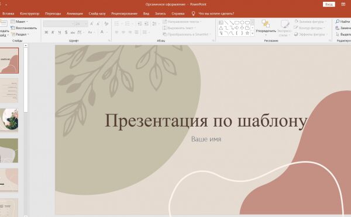
Task: Align paragraph text right
Action: [x=130, y=32]
